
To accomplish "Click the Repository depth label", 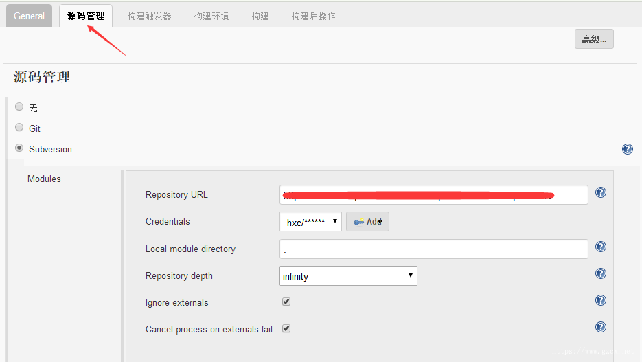I will coord(179,276).
